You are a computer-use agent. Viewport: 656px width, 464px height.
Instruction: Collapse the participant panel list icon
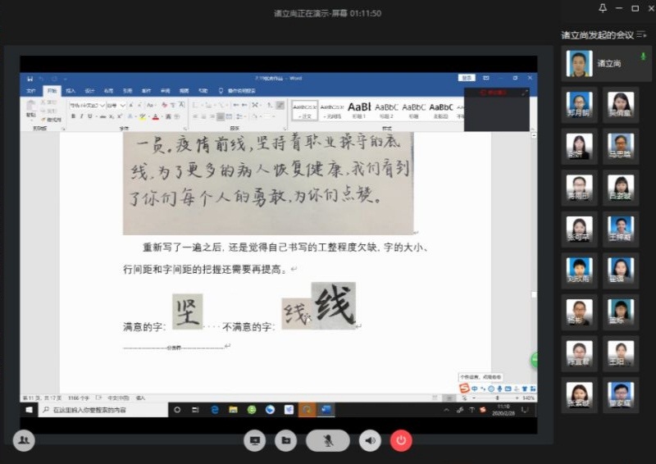644,35
